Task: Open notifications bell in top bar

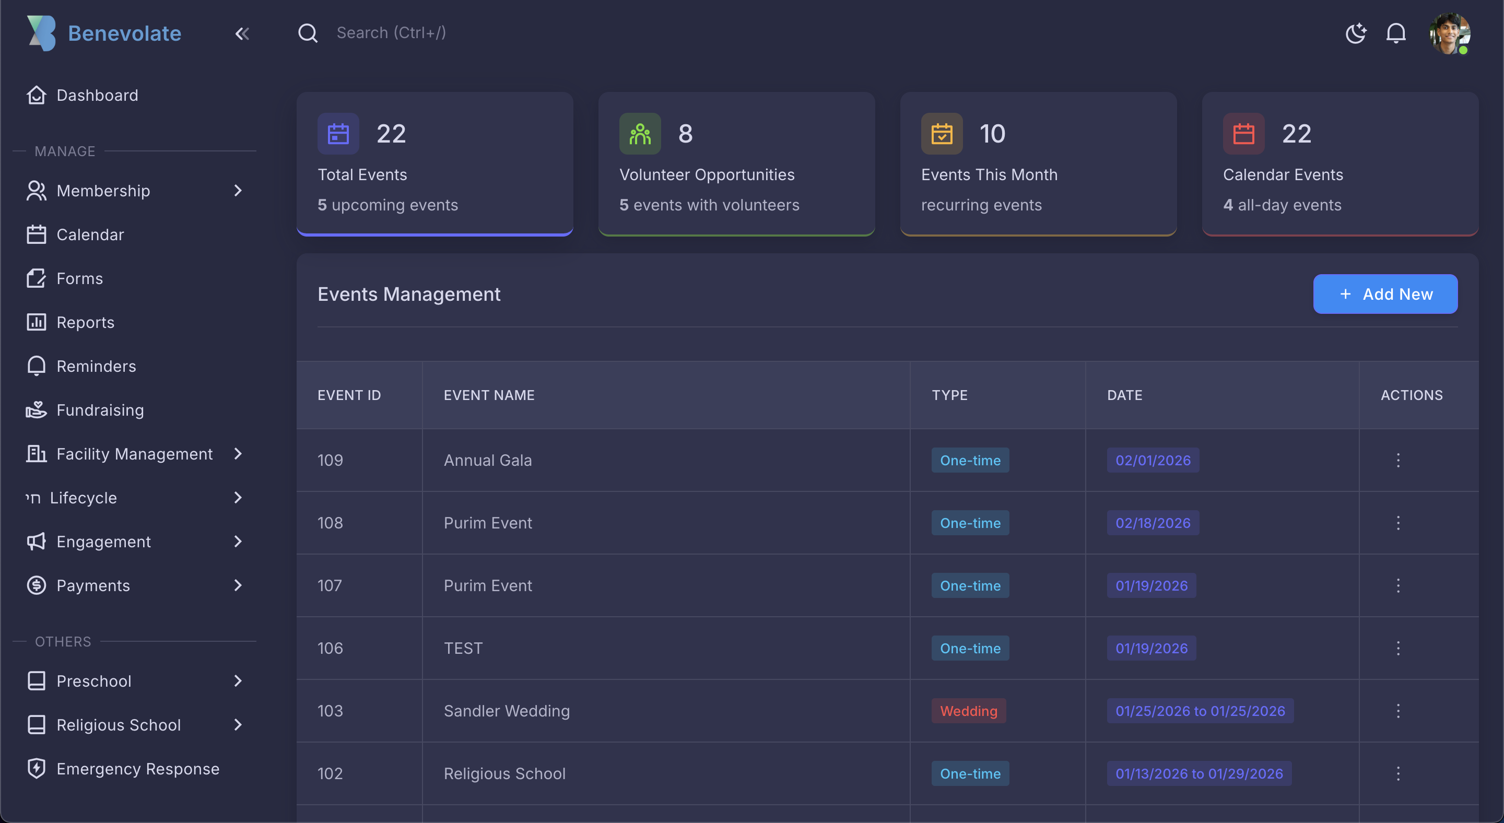Action: click(1395, 33)
